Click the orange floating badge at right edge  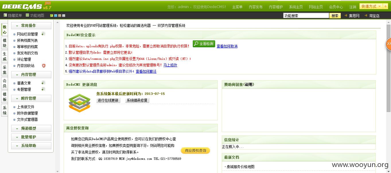(x=388, y=44)
